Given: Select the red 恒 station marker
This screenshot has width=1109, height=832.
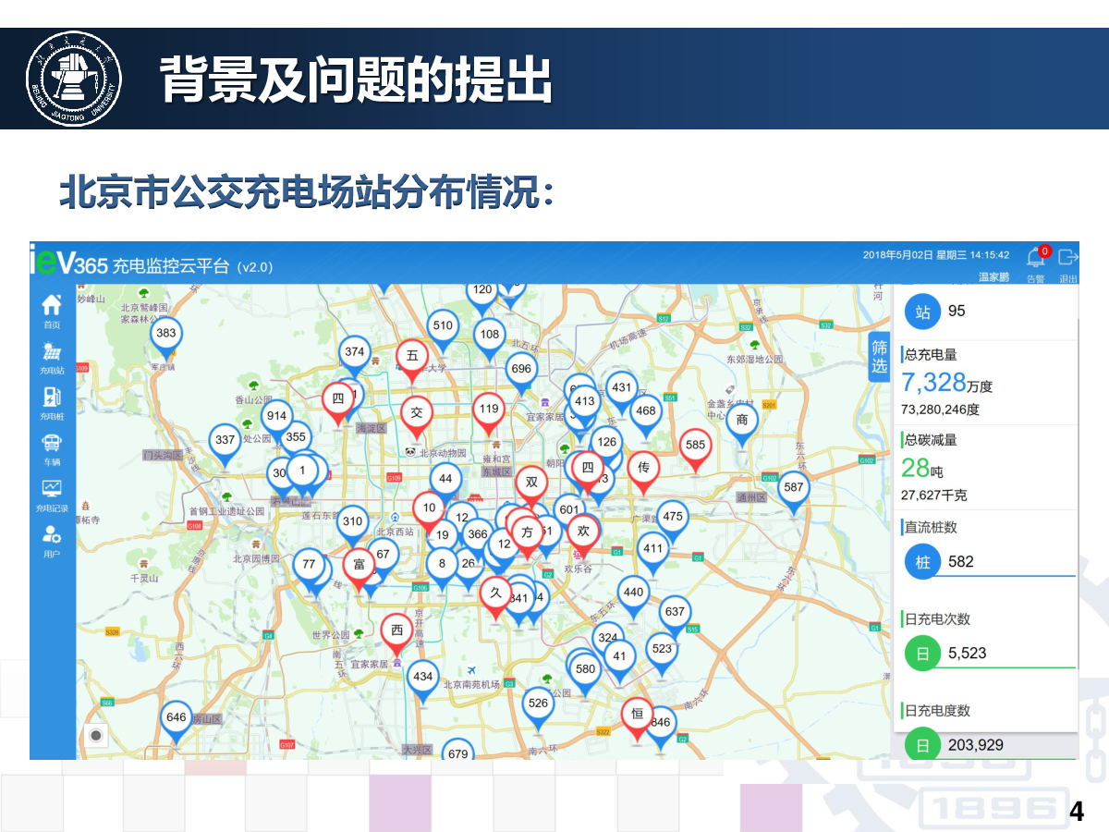Looking at the screenshot, I should (637, 719).
